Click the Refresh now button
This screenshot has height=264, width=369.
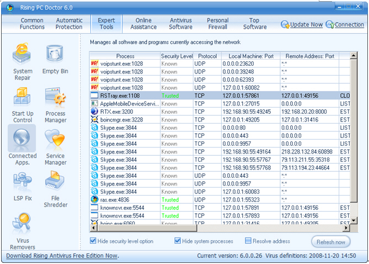330,242
